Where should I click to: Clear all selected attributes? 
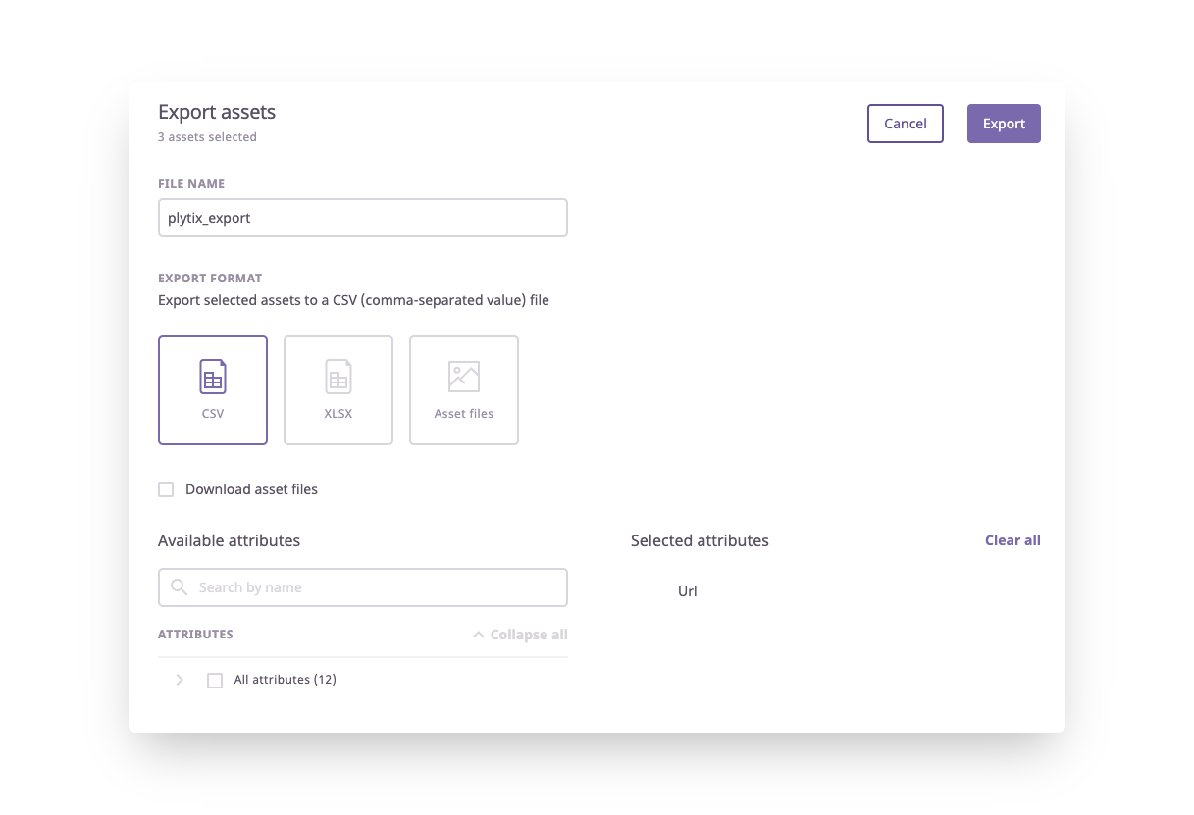point(1012,540)
